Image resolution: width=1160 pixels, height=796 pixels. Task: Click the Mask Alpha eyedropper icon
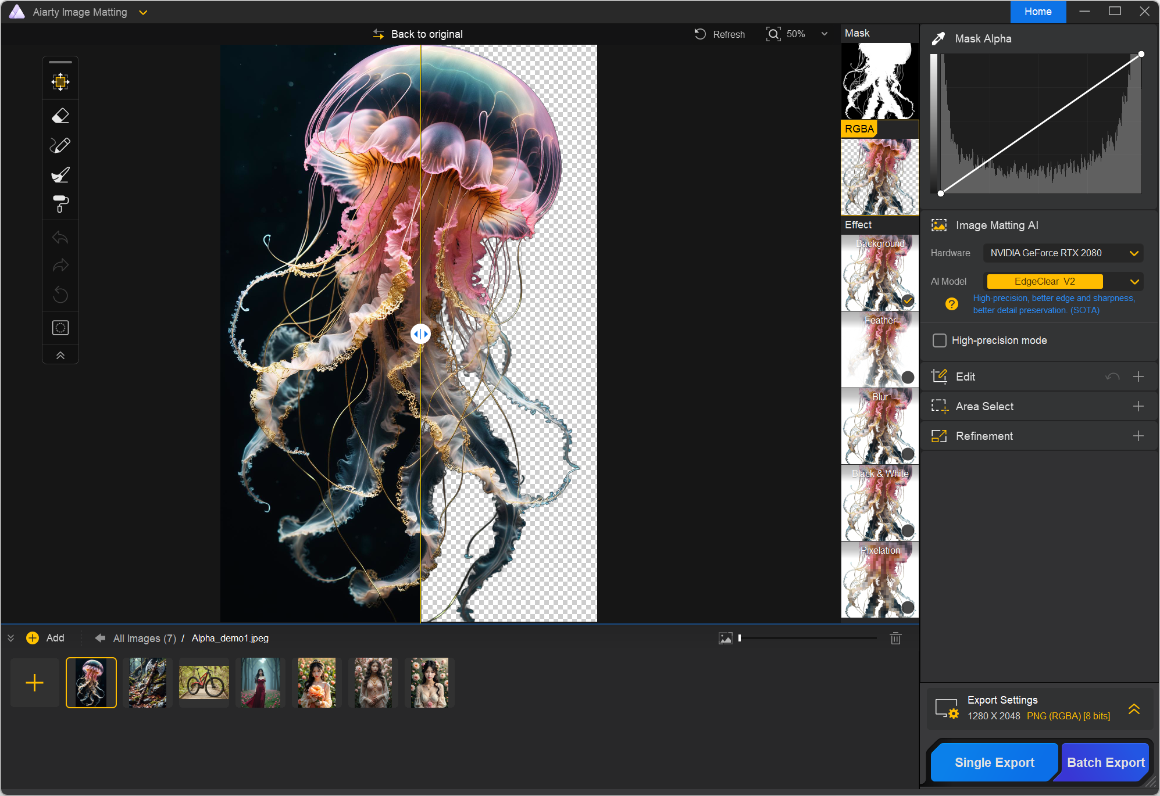click(938, 39)
